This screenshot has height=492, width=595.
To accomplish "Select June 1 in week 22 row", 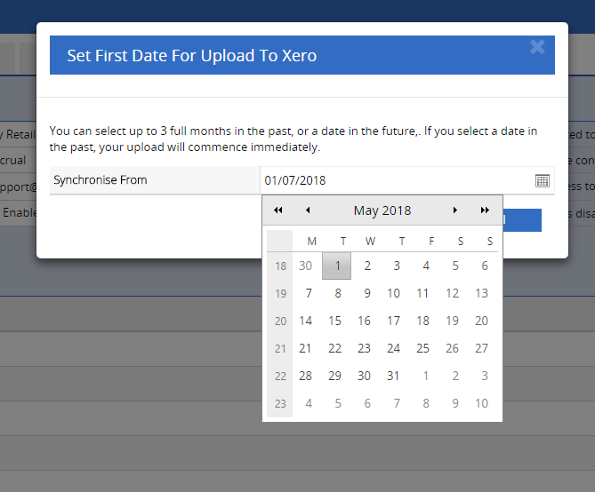I will pos(424,376).
